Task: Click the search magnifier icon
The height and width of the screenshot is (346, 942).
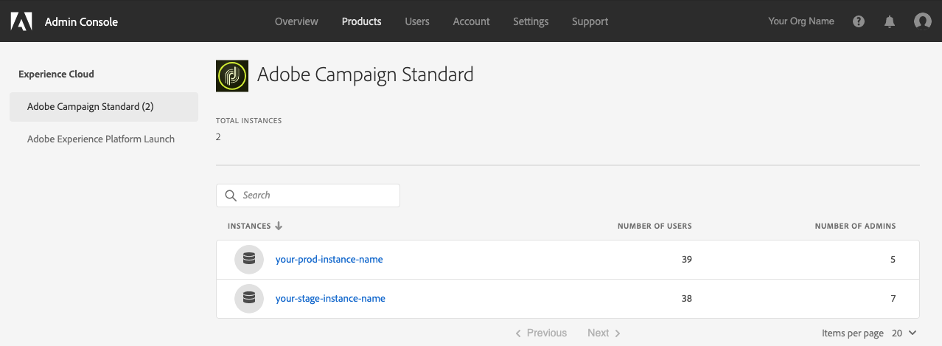Action: (x=231, y=196)
